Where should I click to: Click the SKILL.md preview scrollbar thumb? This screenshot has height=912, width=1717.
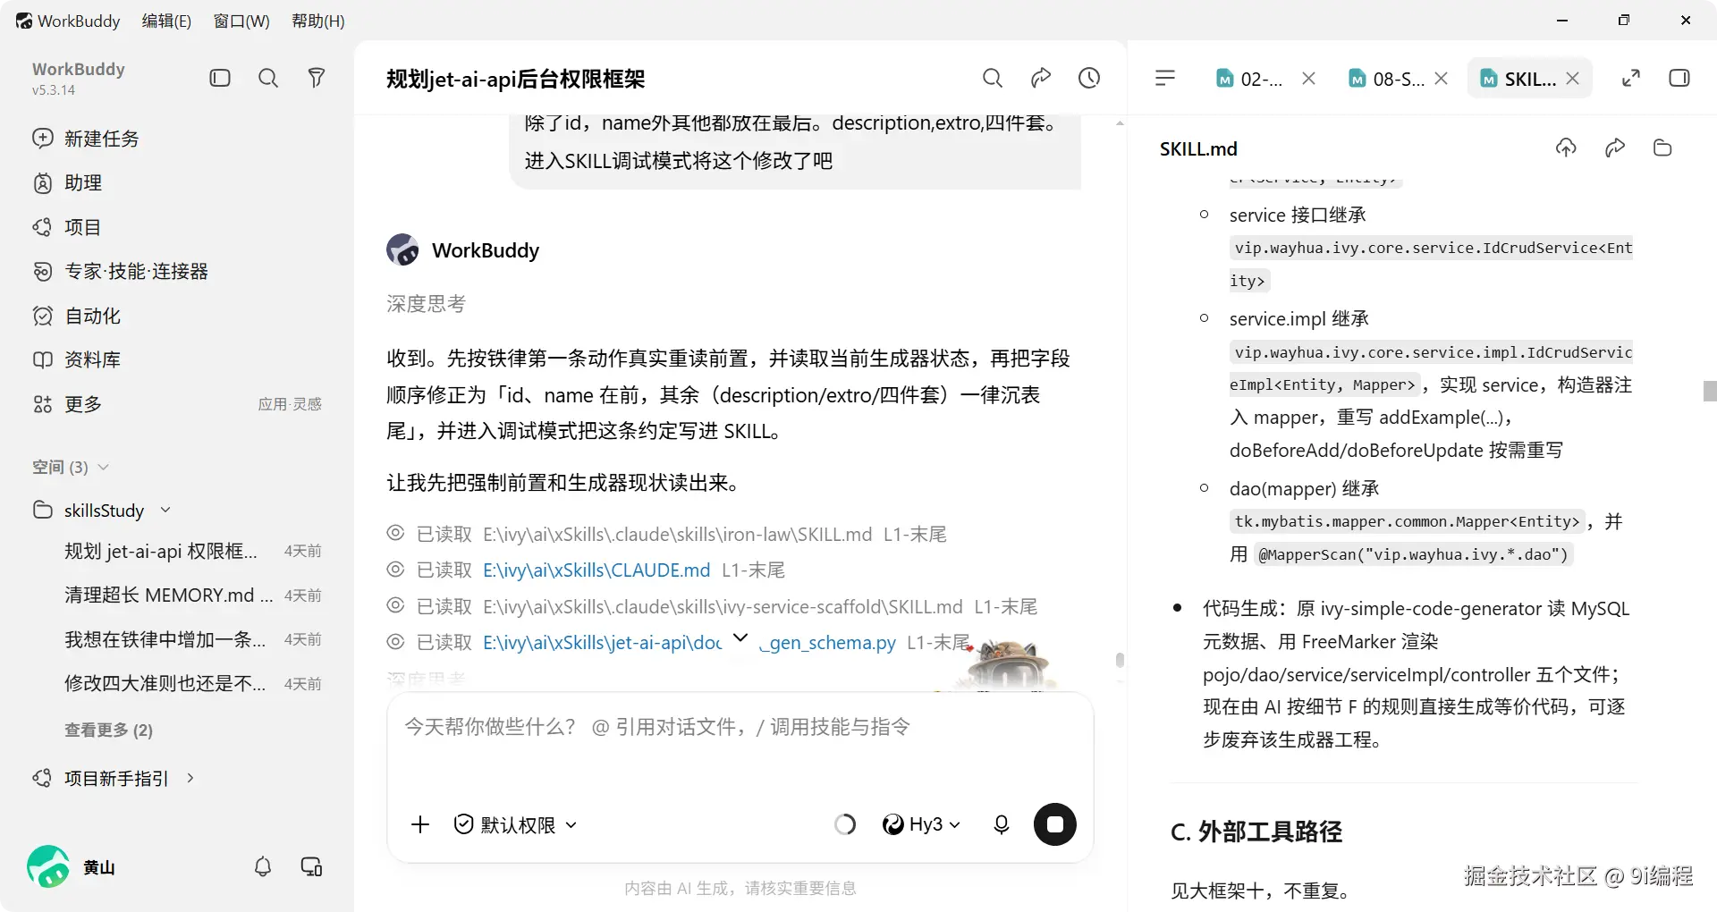point(1710,391)
